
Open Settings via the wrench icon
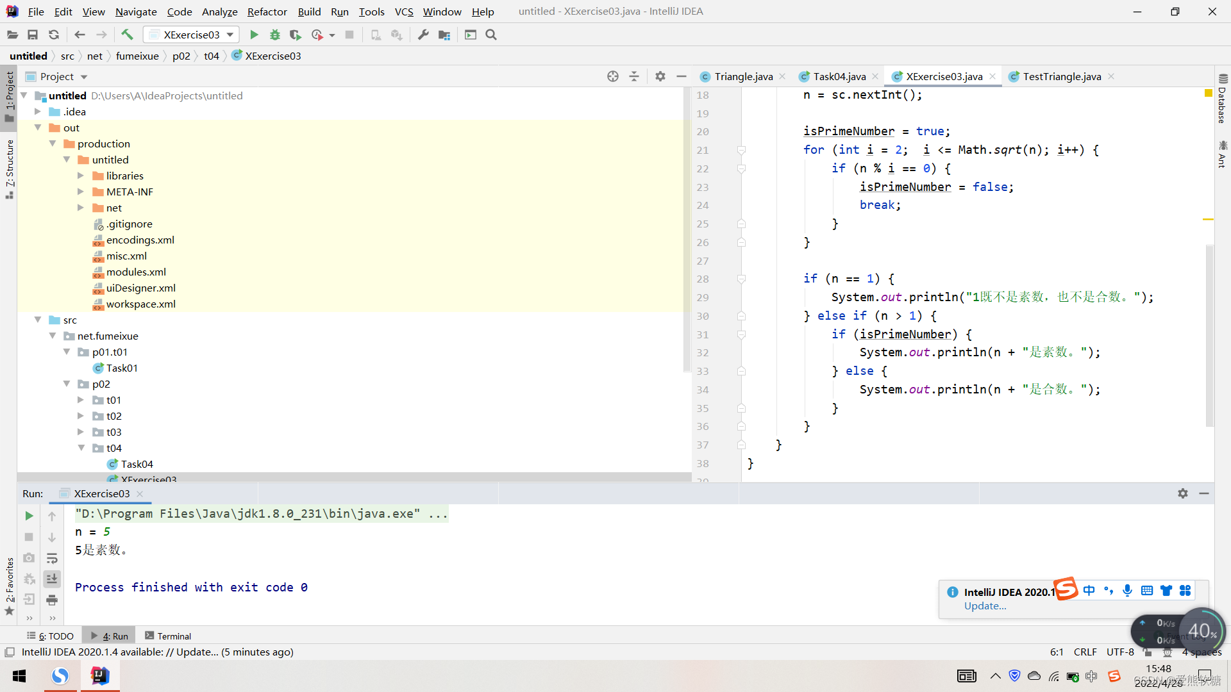[423, 35]
